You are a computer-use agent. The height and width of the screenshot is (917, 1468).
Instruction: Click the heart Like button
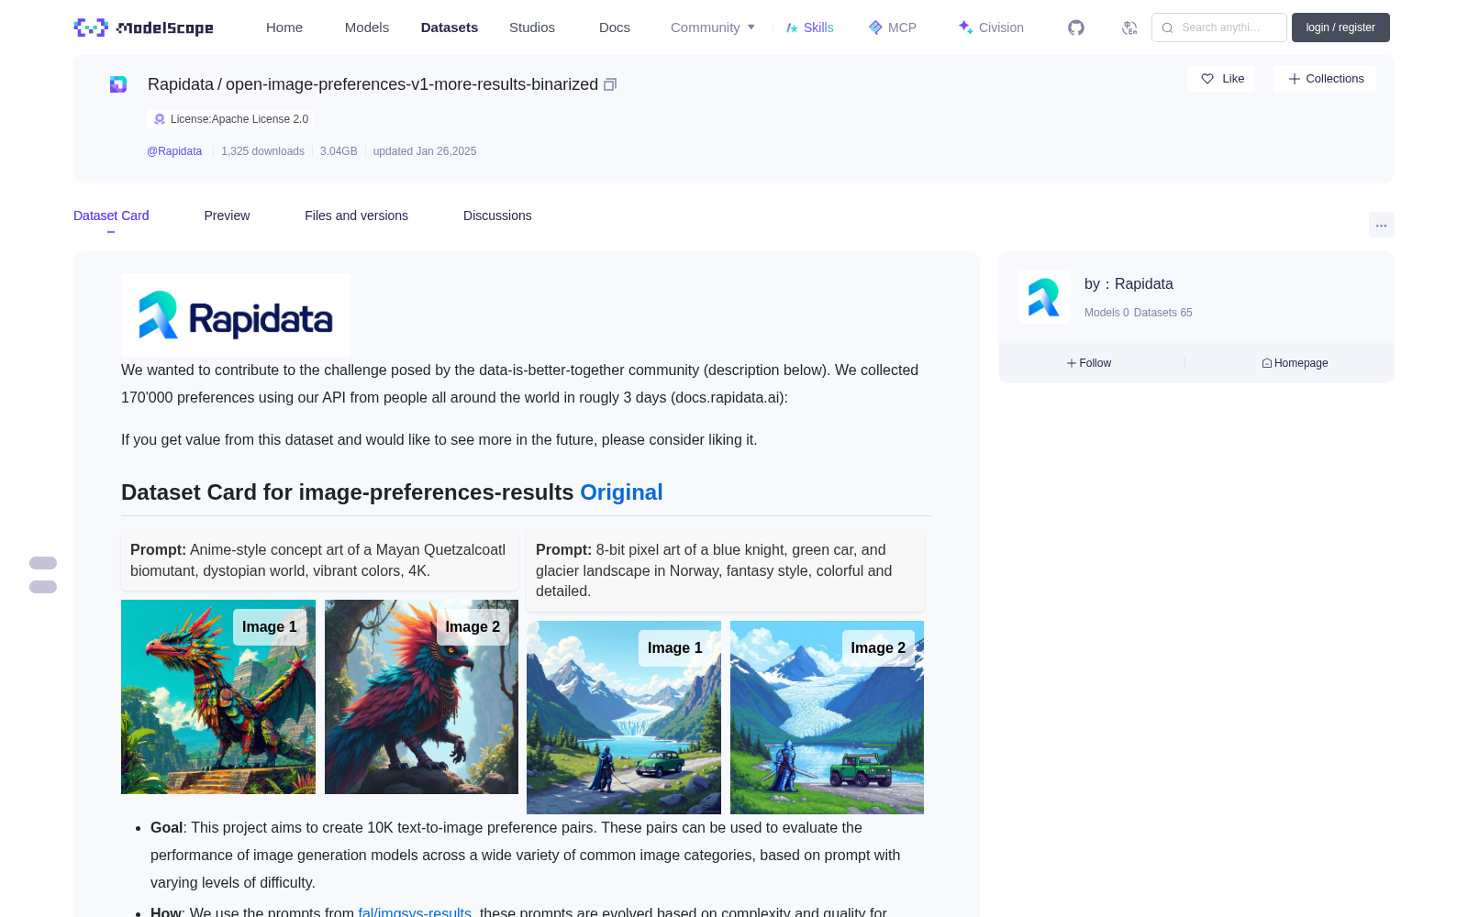(1221, 79)
